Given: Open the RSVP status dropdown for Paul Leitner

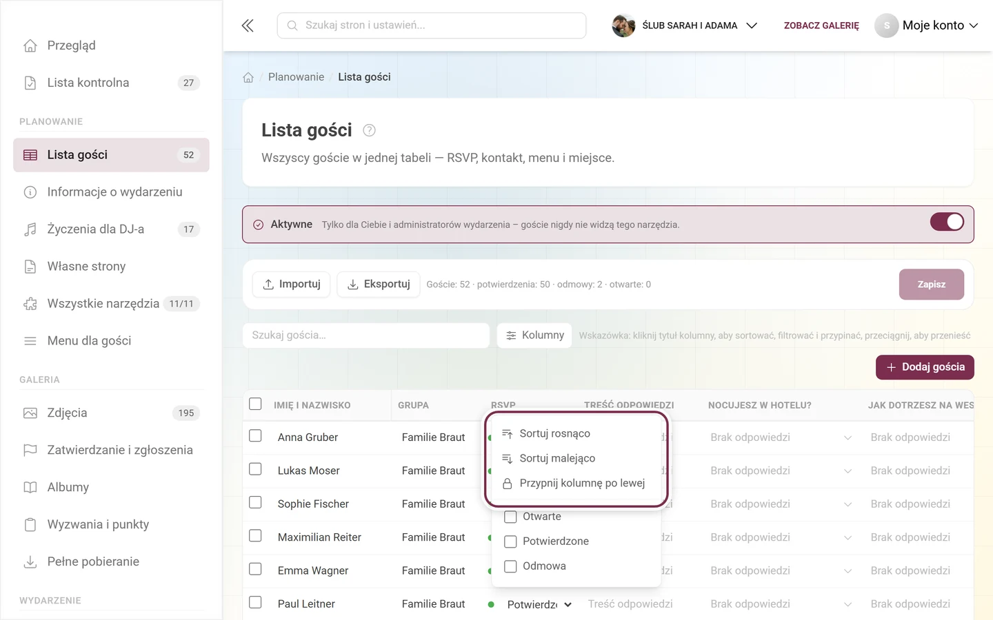Looking at the screenshot, I should (539, 605).
